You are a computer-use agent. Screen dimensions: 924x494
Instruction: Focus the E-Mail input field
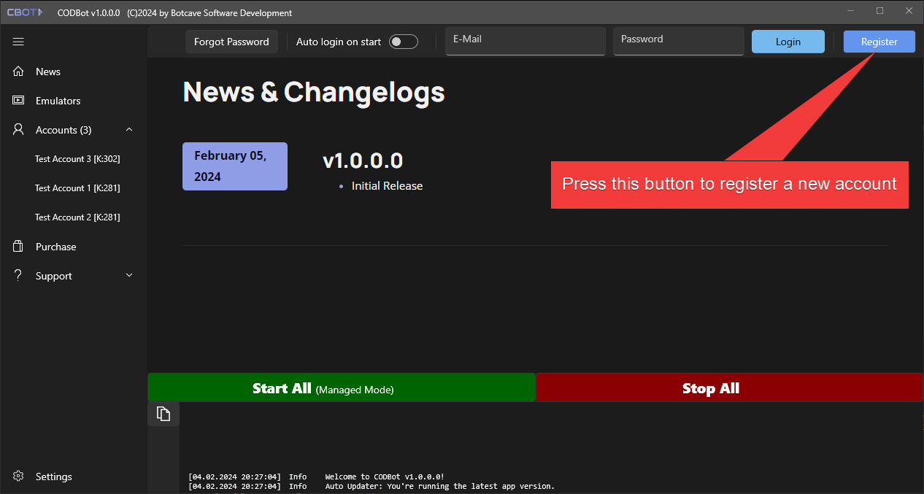525,42
